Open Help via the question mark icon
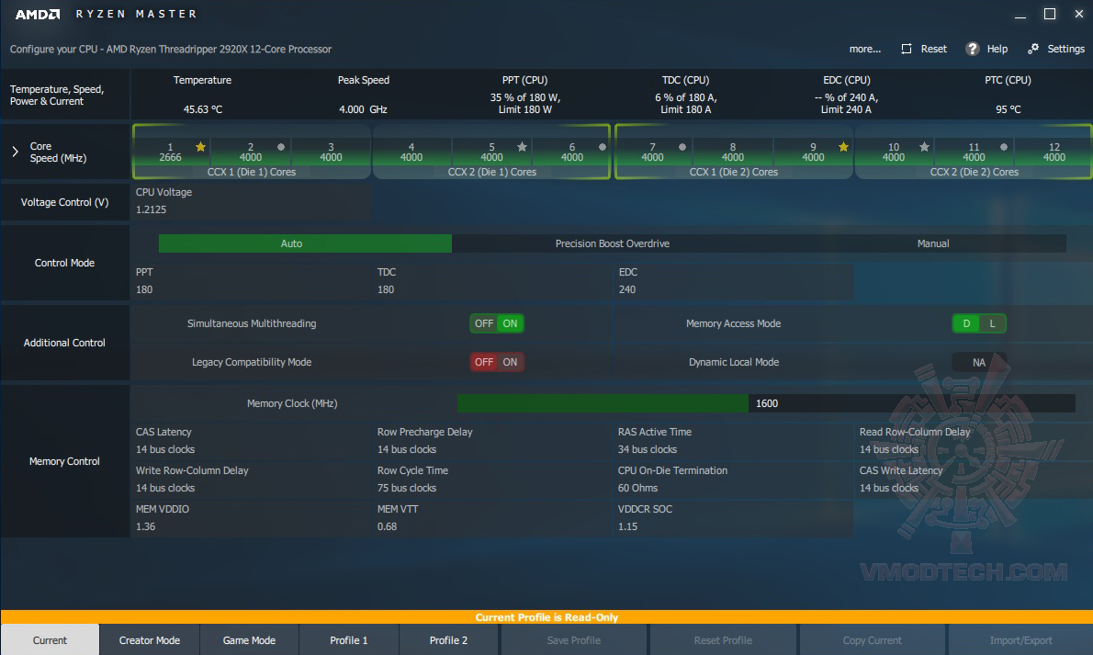This screenshot has width=1093, height=655. click(973, 49)
